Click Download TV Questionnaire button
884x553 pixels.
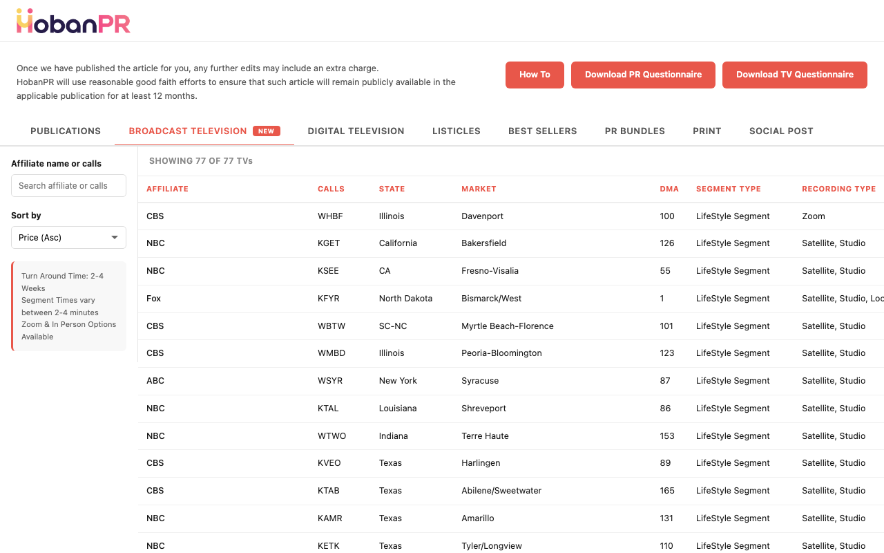(794, 75)
